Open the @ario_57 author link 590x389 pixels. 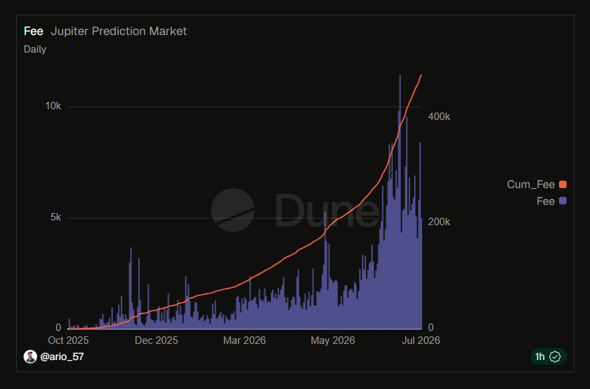(62, 357)
